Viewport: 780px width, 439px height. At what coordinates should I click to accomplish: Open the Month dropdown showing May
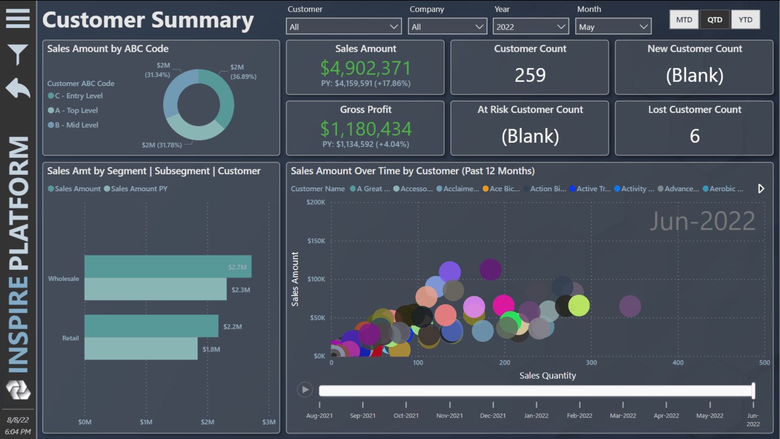click(613, 27)
